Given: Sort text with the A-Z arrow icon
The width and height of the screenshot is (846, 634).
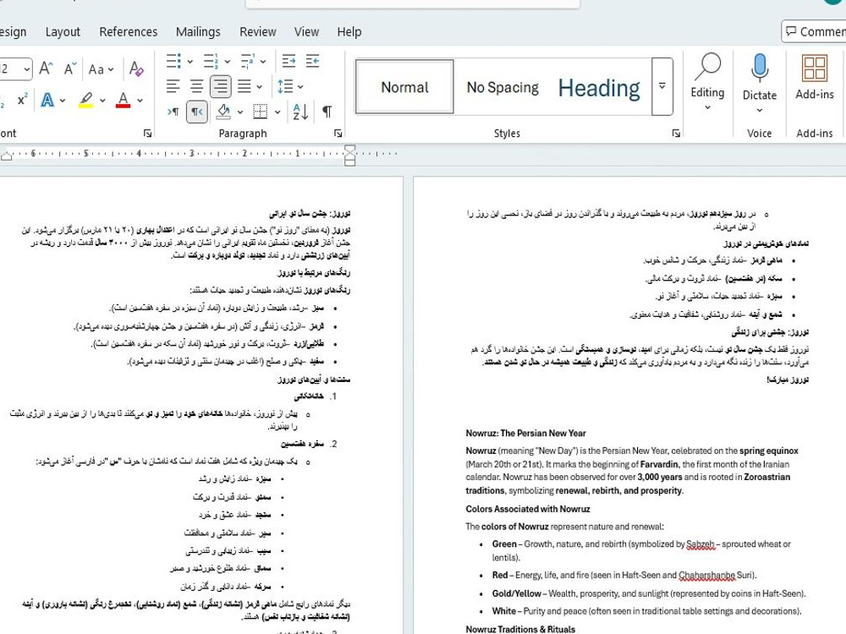Looking at the screenshot, I should 300,112.
